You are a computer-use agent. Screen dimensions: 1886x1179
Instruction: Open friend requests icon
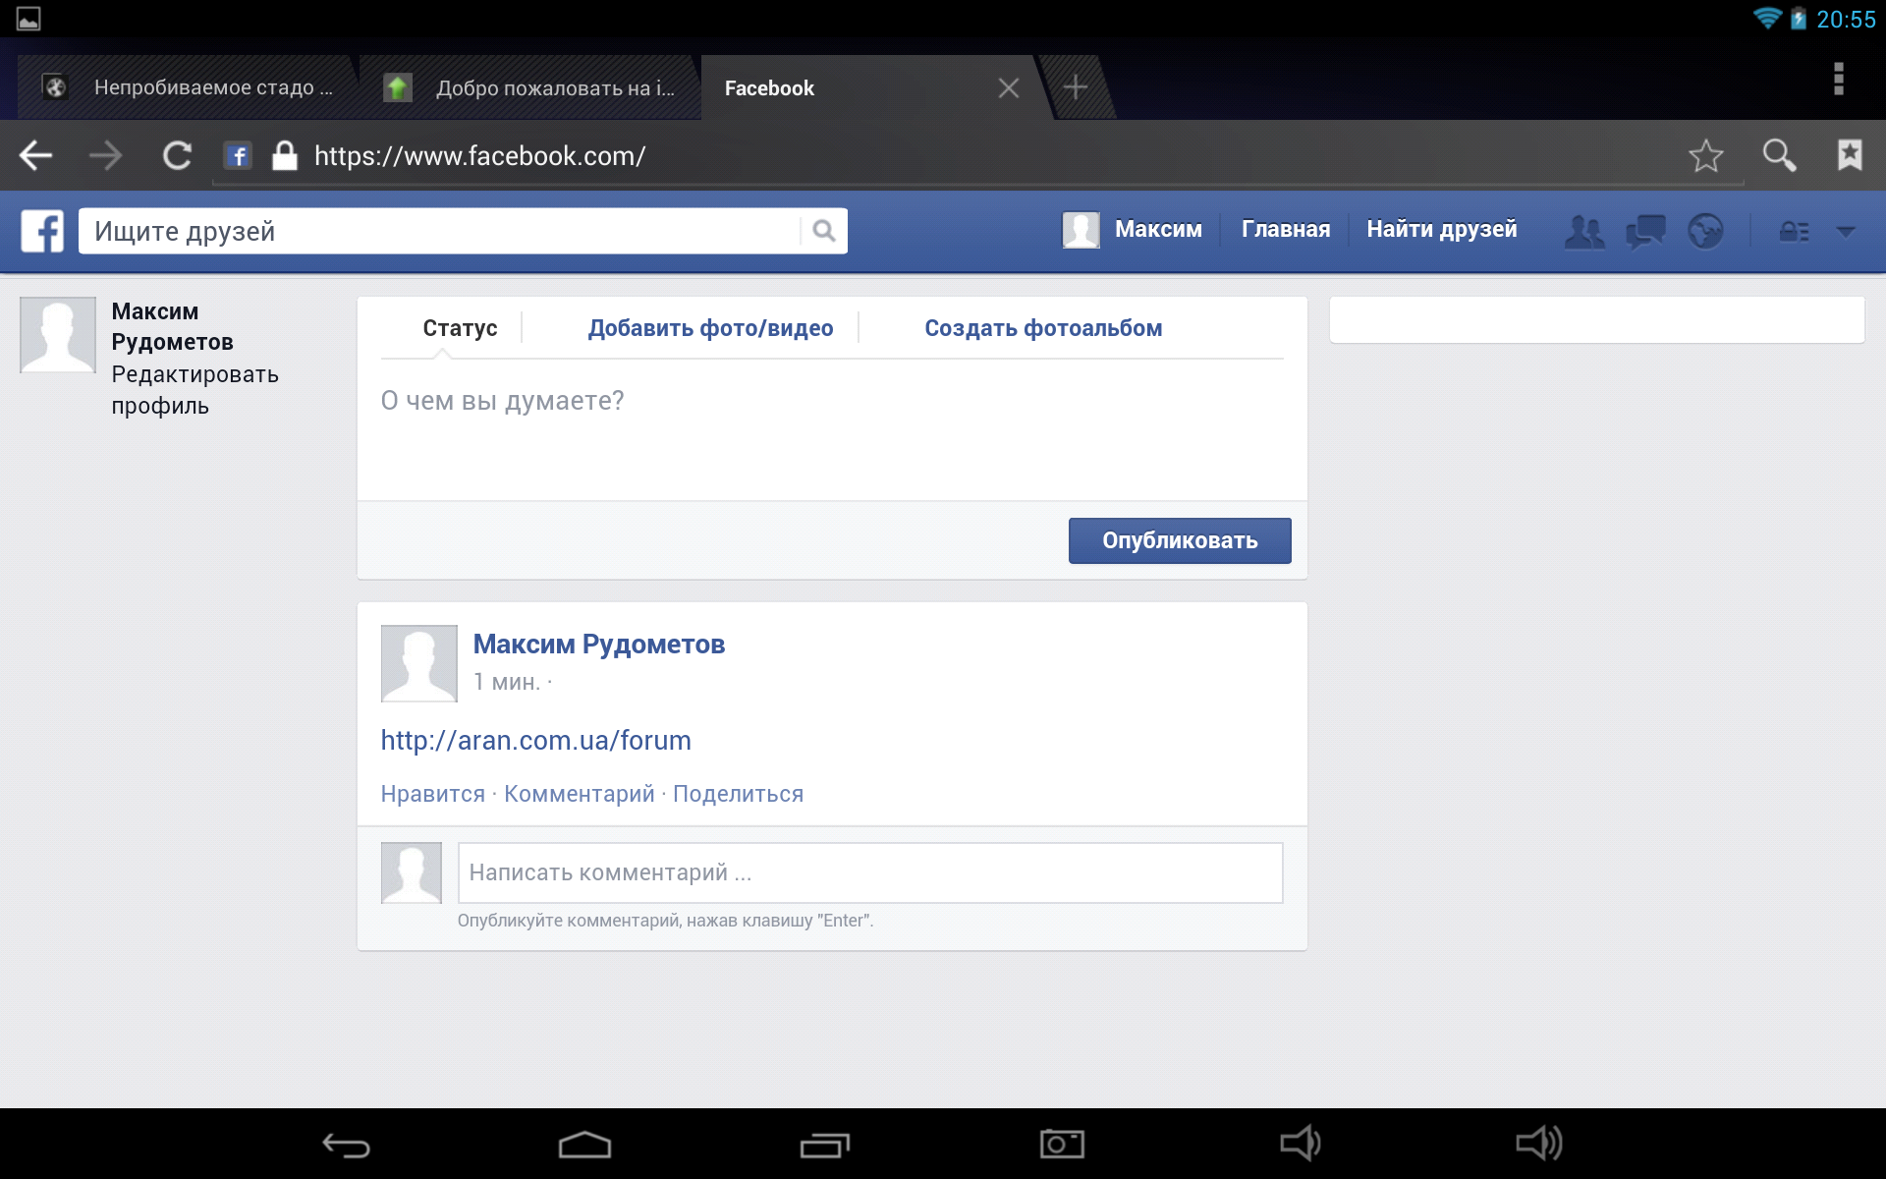coord(1584,232)
